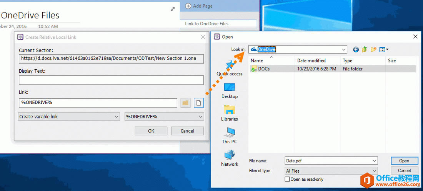
Task: Click the 10:52 AM page timestamp
Action: pyautogui.click(x=48, y=26)
